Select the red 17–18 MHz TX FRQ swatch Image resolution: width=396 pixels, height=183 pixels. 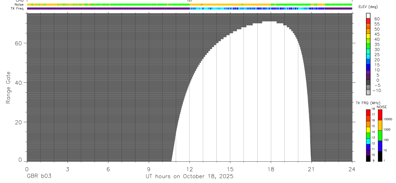(368, 112)
